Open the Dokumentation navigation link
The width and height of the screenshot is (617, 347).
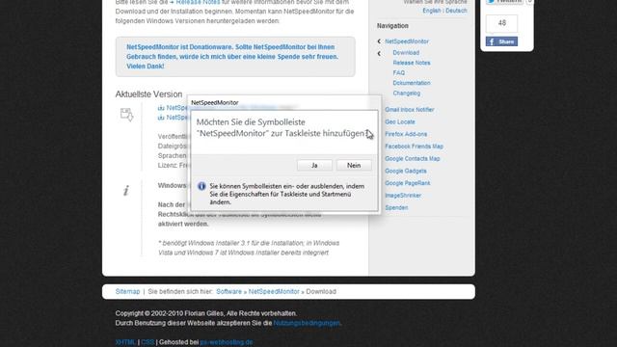412,83
